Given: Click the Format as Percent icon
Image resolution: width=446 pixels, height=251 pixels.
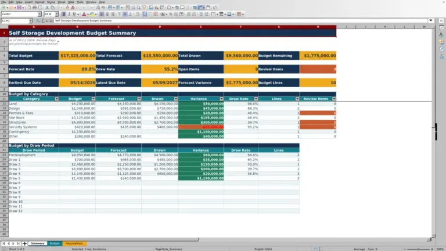Looking at the screenshot, I should 171,14.
